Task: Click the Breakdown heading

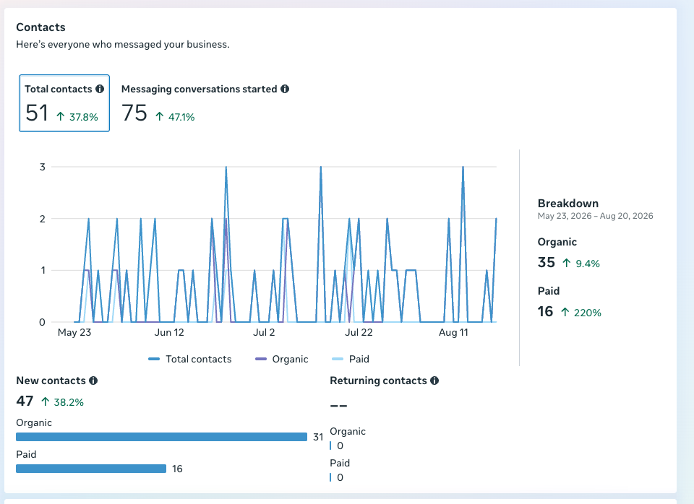Action: tap(568, 204)
